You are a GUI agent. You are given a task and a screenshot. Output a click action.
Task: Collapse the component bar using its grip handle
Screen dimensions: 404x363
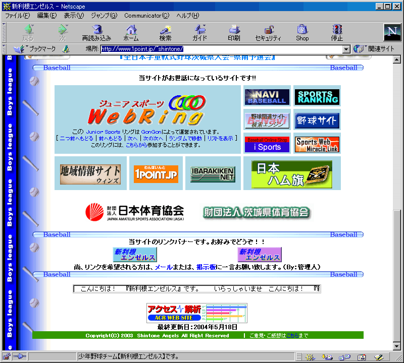point(299,357)
